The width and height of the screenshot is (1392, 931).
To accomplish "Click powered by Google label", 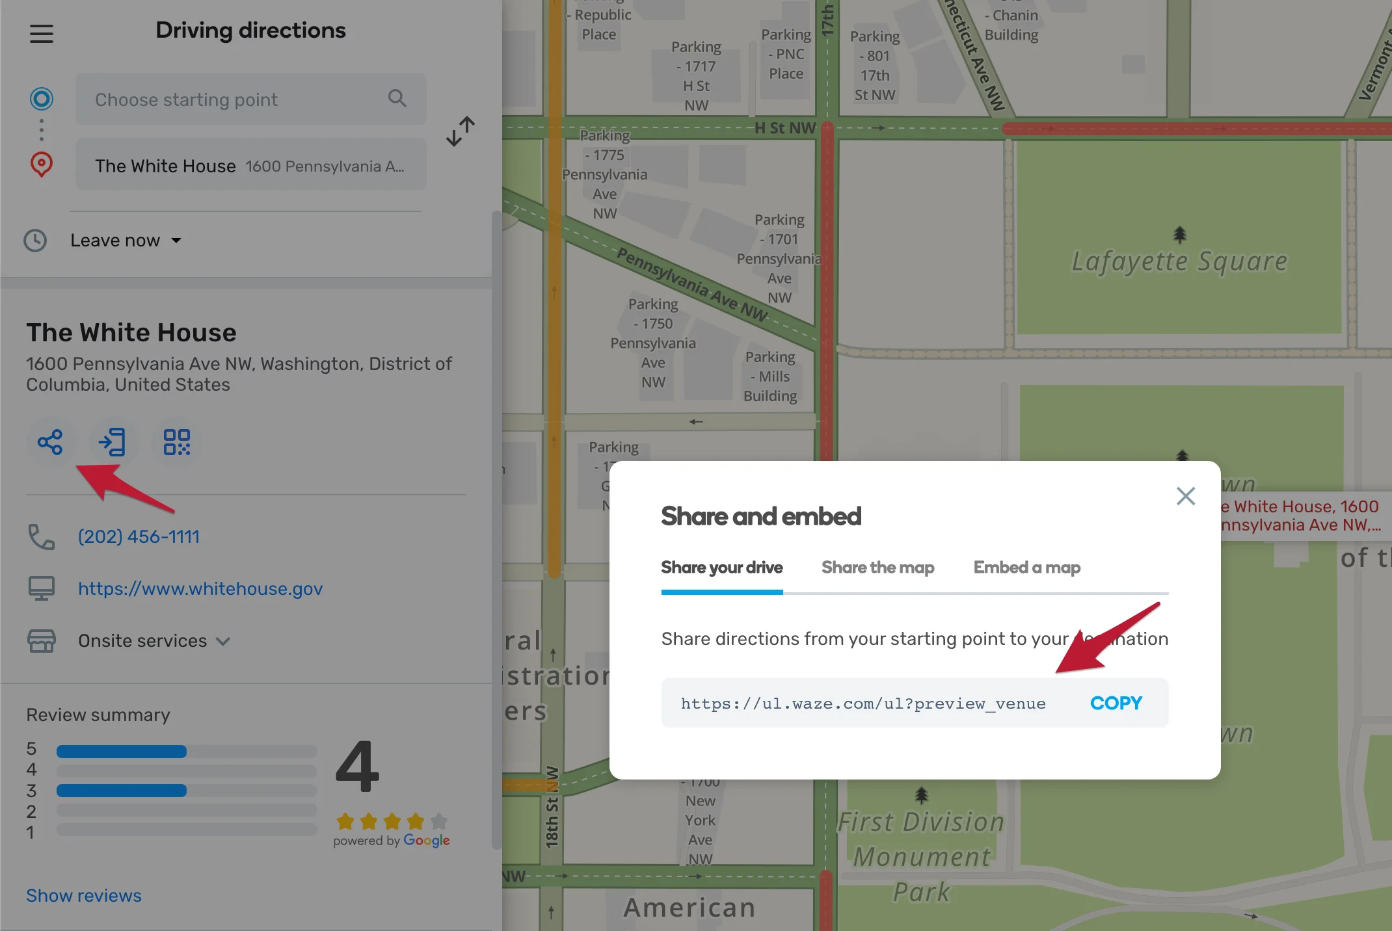I will (x=392, y=841).
